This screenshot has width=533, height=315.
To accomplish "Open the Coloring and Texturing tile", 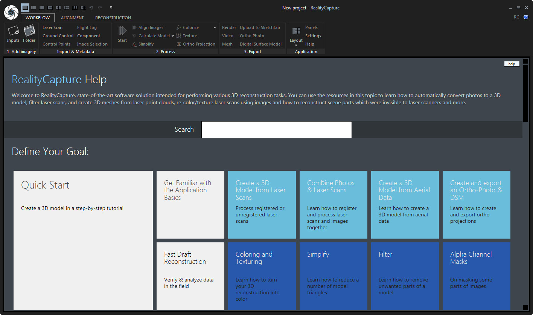I will [262, 276].
